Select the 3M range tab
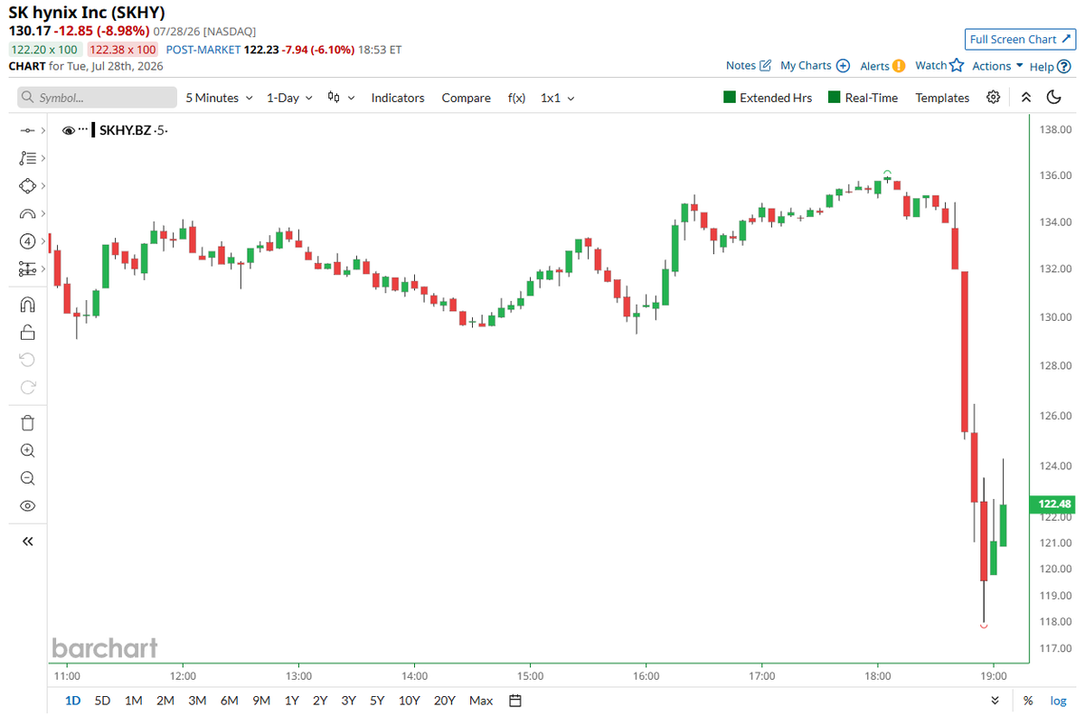 (197, 701)
